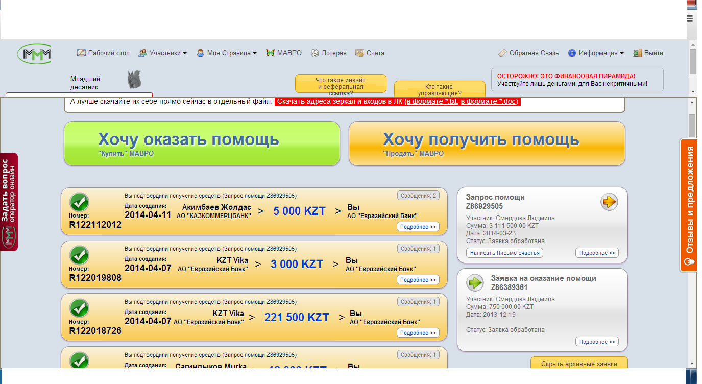Image resolution: width=702 pixels, height=384 pixels.
Task: Click the inner page vertical scrollbar thumb
Action: 692,125
